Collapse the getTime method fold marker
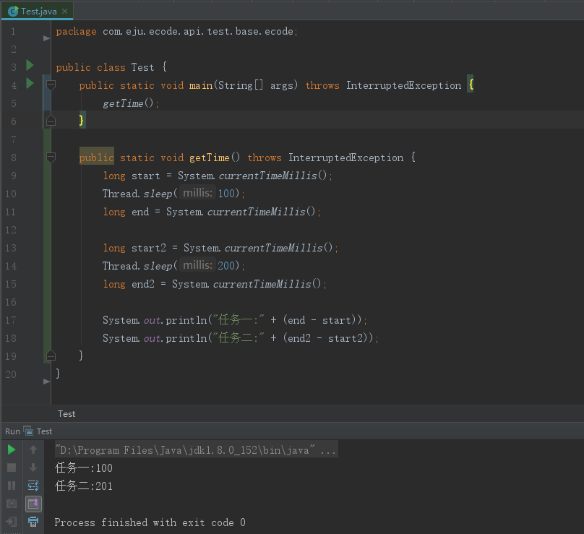 point(51,157)
